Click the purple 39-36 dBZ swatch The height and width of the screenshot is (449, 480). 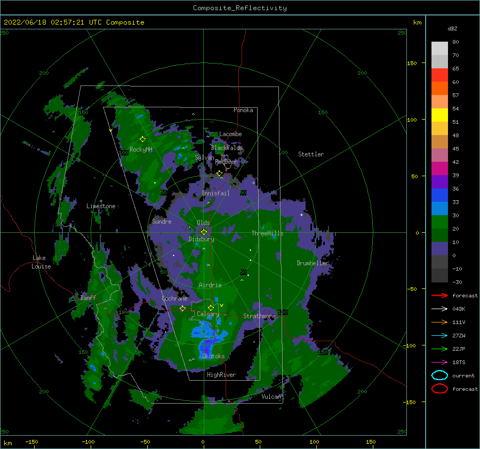point(439,182)
